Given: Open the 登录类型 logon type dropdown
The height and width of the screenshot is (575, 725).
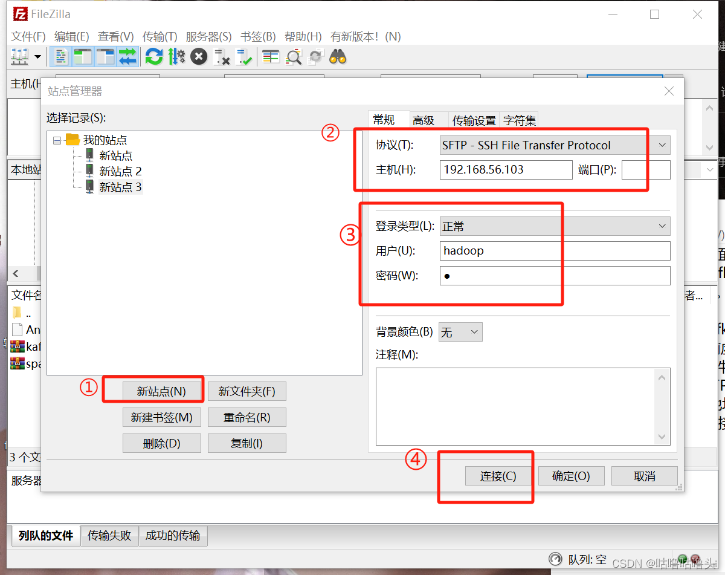Looking at the screenshot, I should point(555,226).
